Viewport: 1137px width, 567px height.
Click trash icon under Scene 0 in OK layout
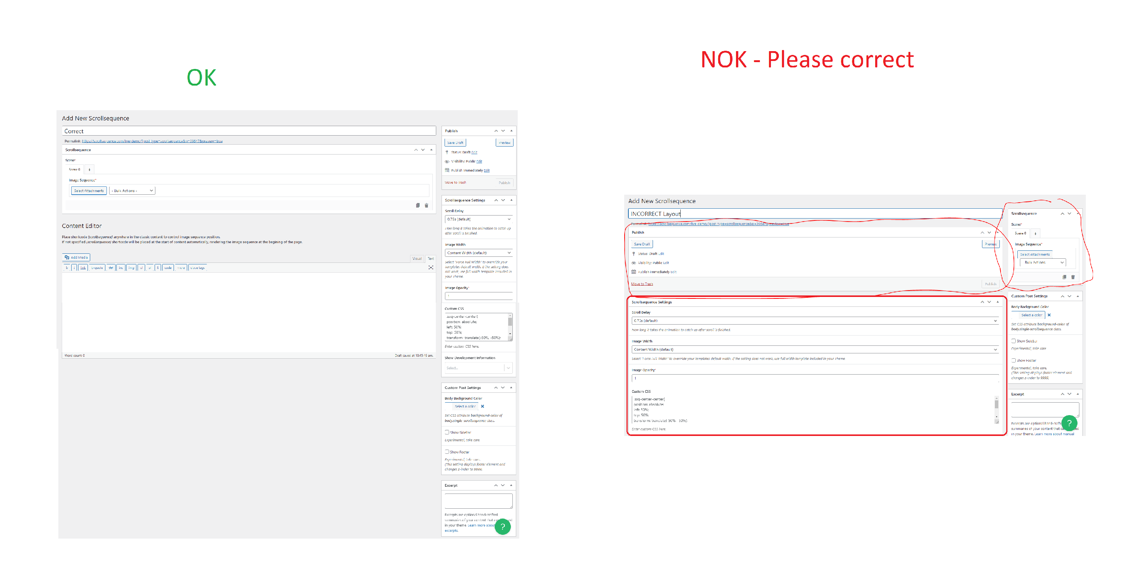(x=426, y=205)
